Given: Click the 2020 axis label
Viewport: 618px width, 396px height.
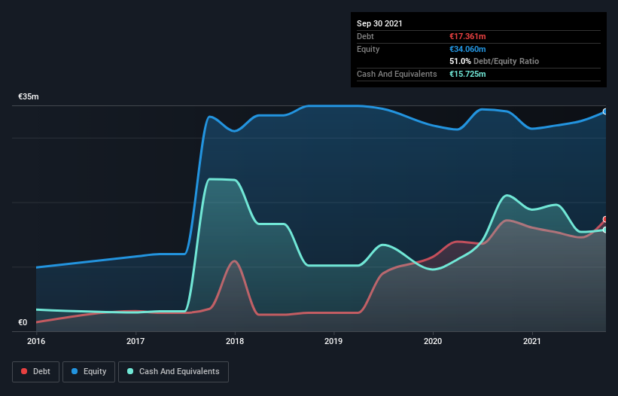Looking at the screenshot, I should coord(433,341).
